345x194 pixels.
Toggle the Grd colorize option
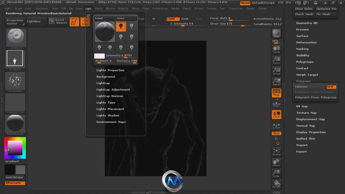tap(331, 87)
